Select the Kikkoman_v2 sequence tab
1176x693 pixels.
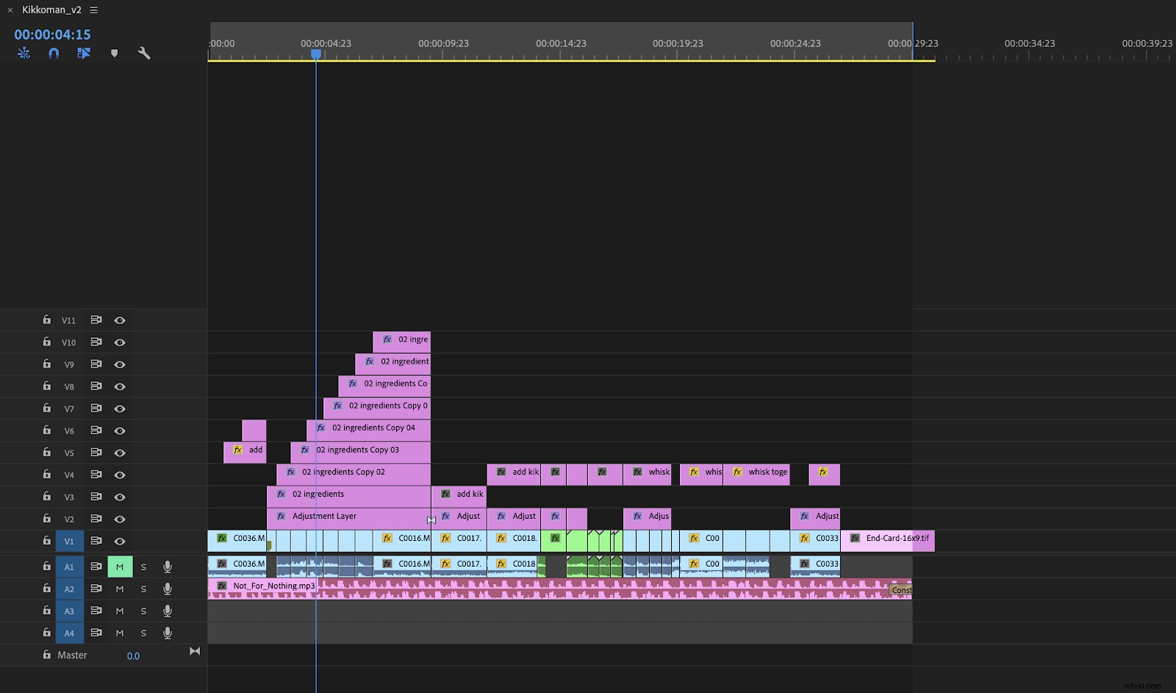click(51, 10)
